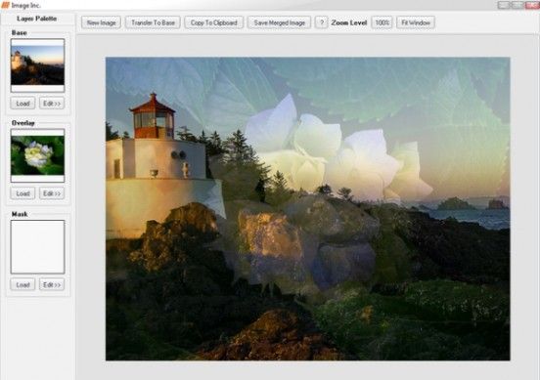Click the New Image button

coord(101,22)
